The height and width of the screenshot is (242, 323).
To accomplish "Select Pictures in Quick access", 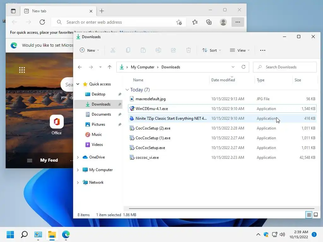I will point(98,124).
